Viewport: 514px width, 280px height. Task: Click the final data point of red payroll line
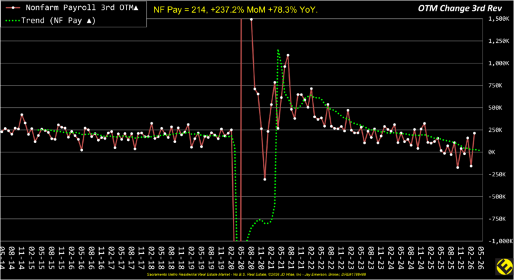[475, 133]
